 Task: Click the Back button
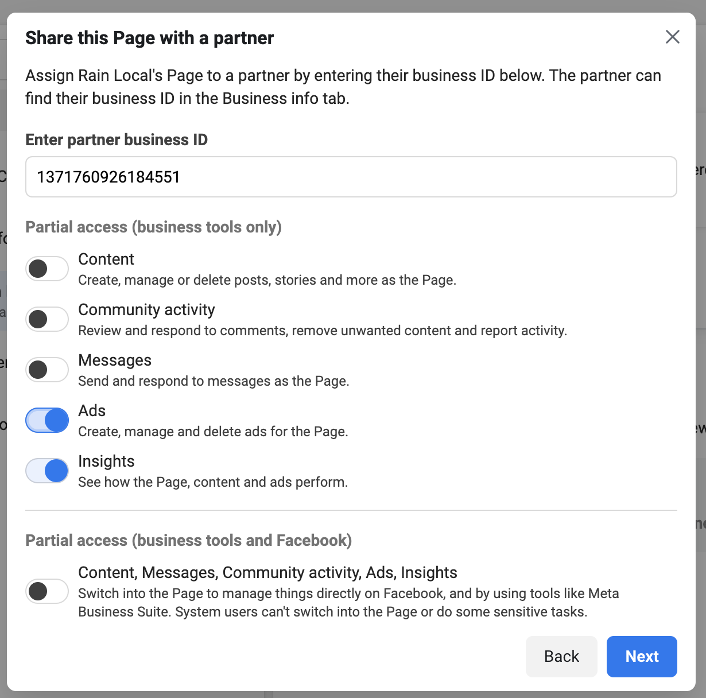(x=561, y=656)
